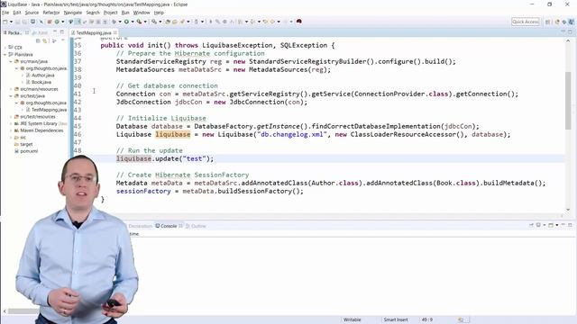
Task: Open the Project menu
Action: [x=110, y=13]
